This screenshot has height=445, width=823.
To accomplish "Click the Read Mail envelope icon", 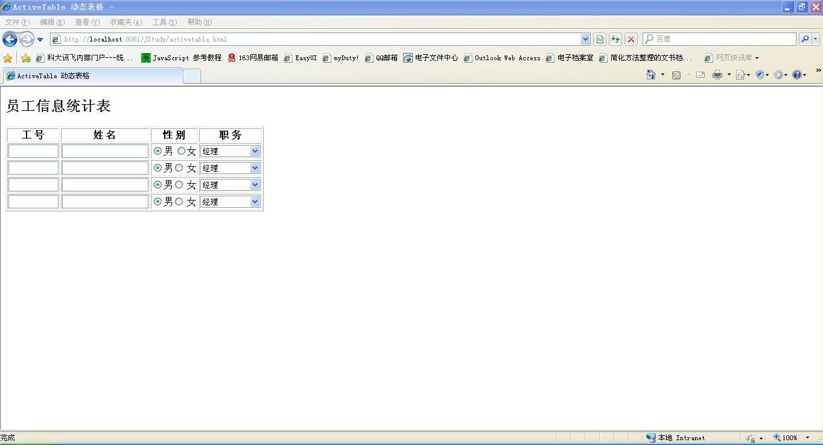I will click(x=701, y=75).
